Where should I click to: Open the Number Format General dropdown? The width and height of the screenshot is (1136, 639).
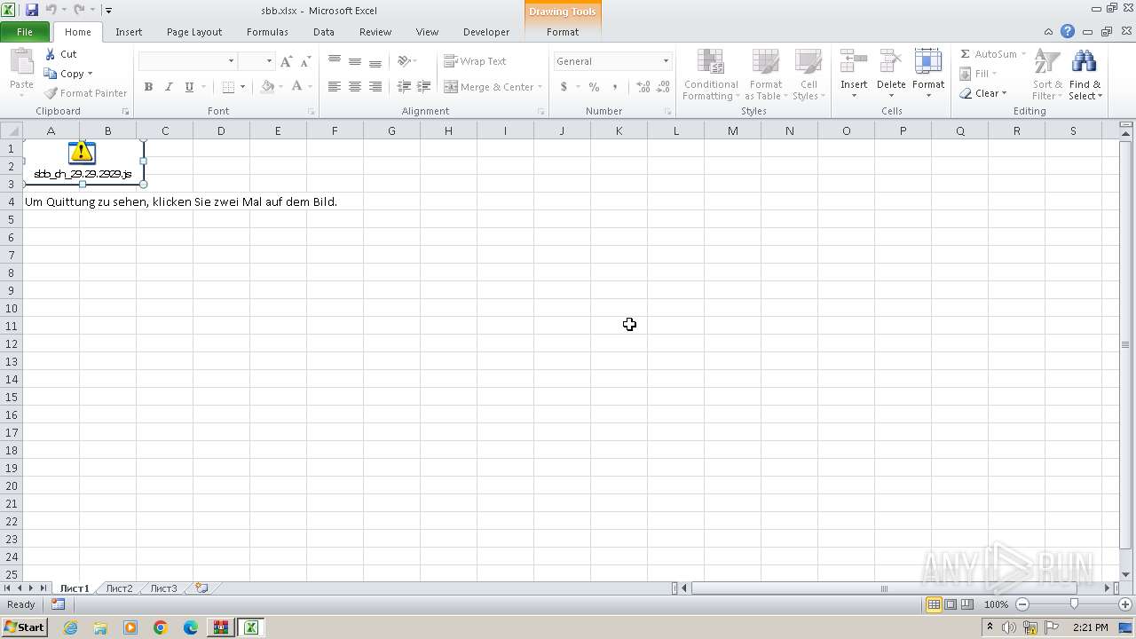point(666,61)
